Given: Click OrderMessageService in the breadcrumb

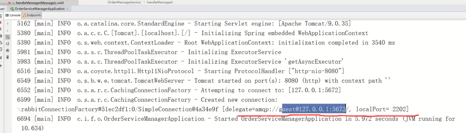Looking at the screenshot, I should click(x=124, y=2).
